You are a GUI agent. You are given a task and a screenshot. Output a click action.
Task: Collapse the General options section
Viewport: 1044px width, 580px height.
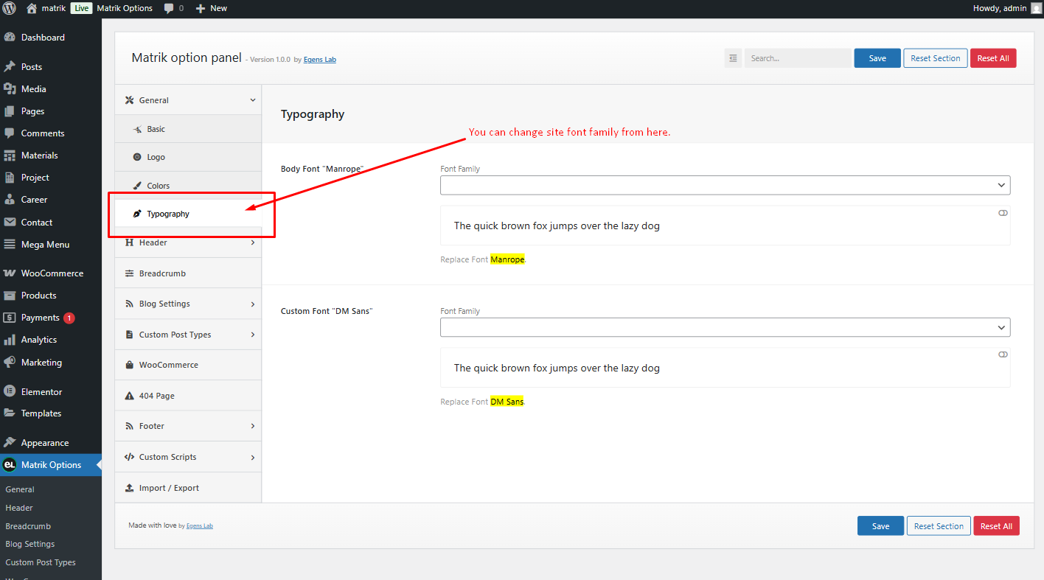[x=188, y=100]
